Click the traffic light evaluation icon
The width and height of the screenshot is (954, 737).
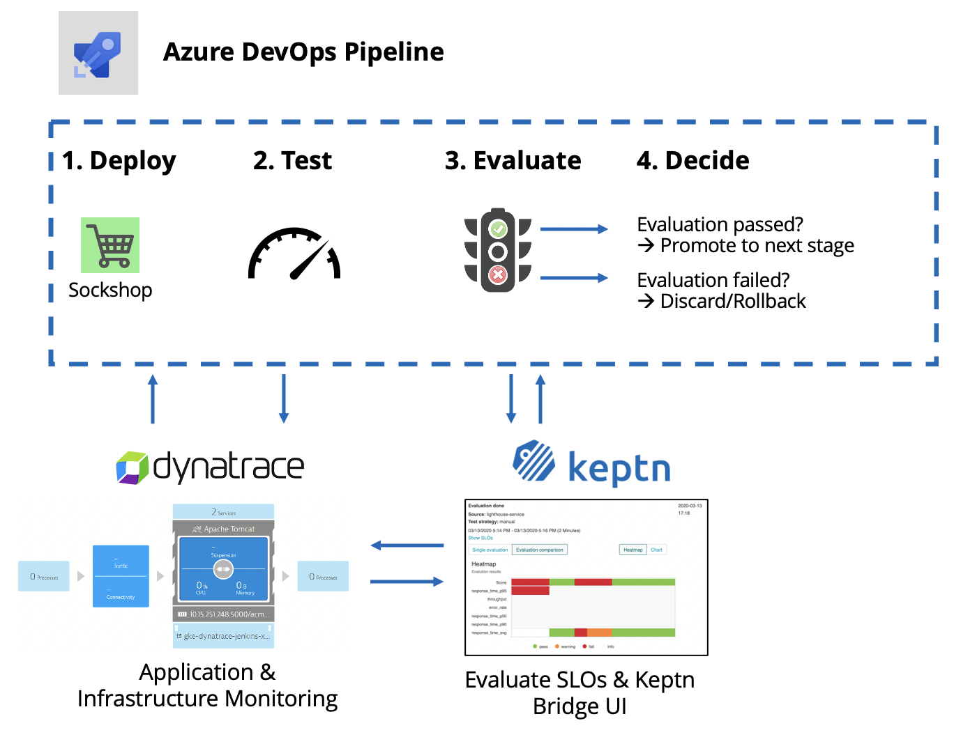click(498, 250)
